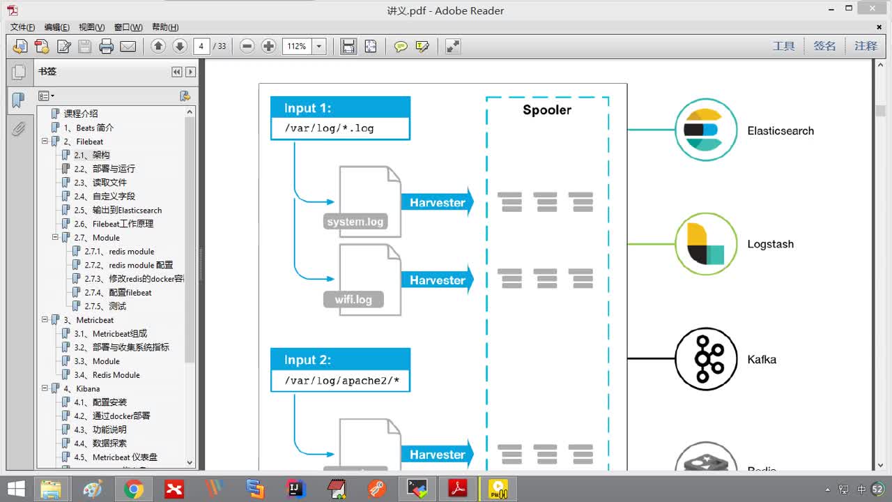Click the fit width scrolling mode icon

pyautogui.click(x=348, y=47)
